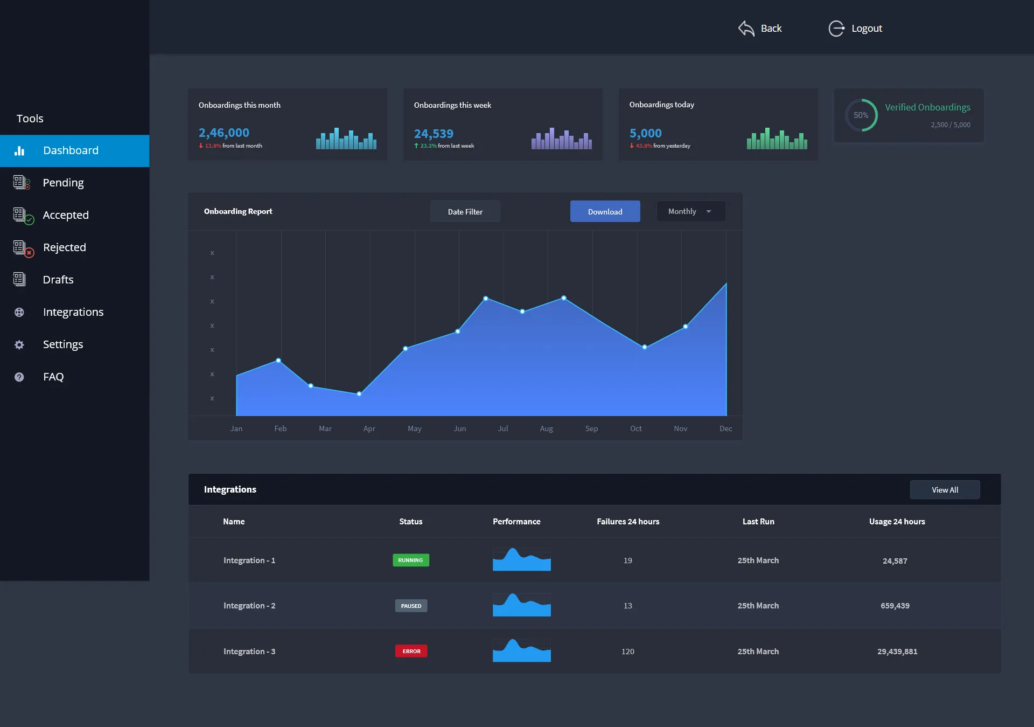Screen dimensions: 1034x727
Task: Click the Monthly dropdown arrow
Action: pos(709,212)
